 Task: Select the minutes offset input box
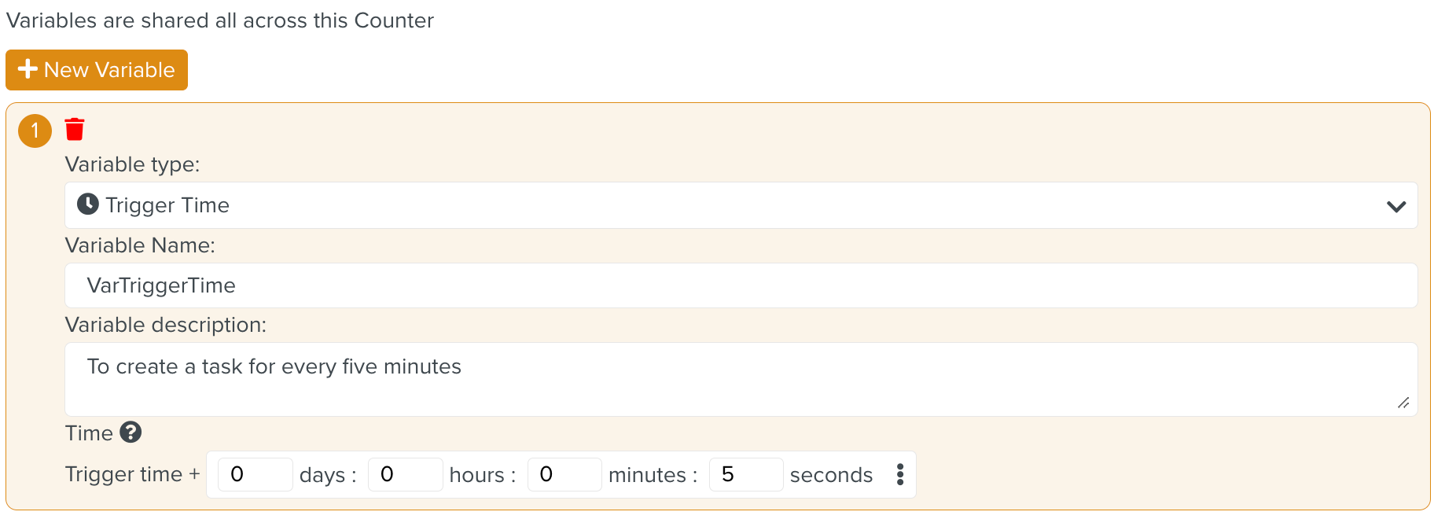tap(564, 474)
